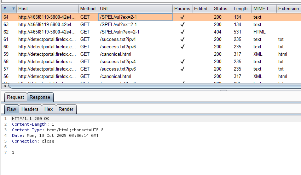Click the Content-Type header line
The height and width of the screenshot is (175, 301).
coord(58,130)
